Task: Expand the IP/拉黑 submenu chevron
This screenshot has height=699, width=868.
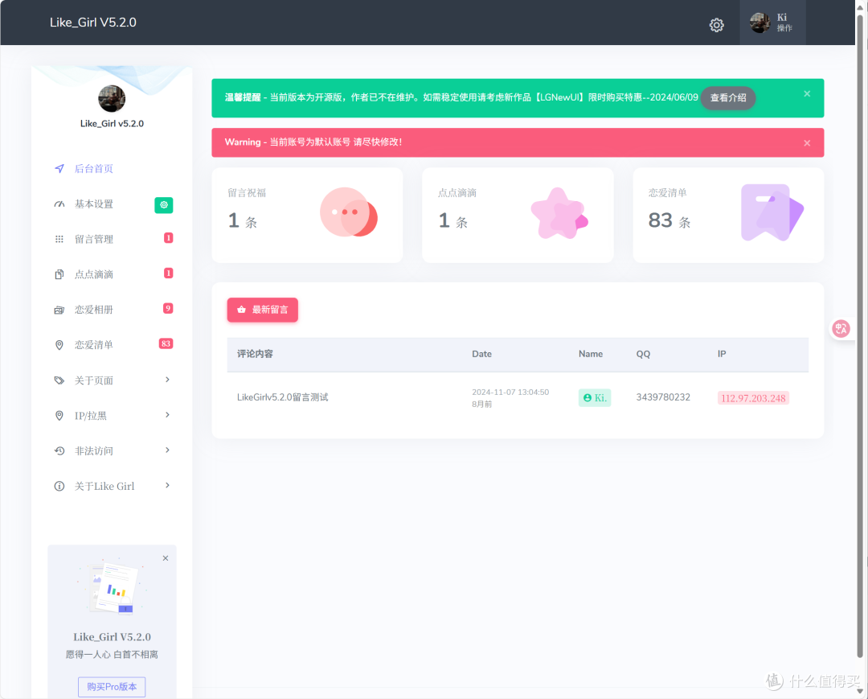Action: coord(167,415)
